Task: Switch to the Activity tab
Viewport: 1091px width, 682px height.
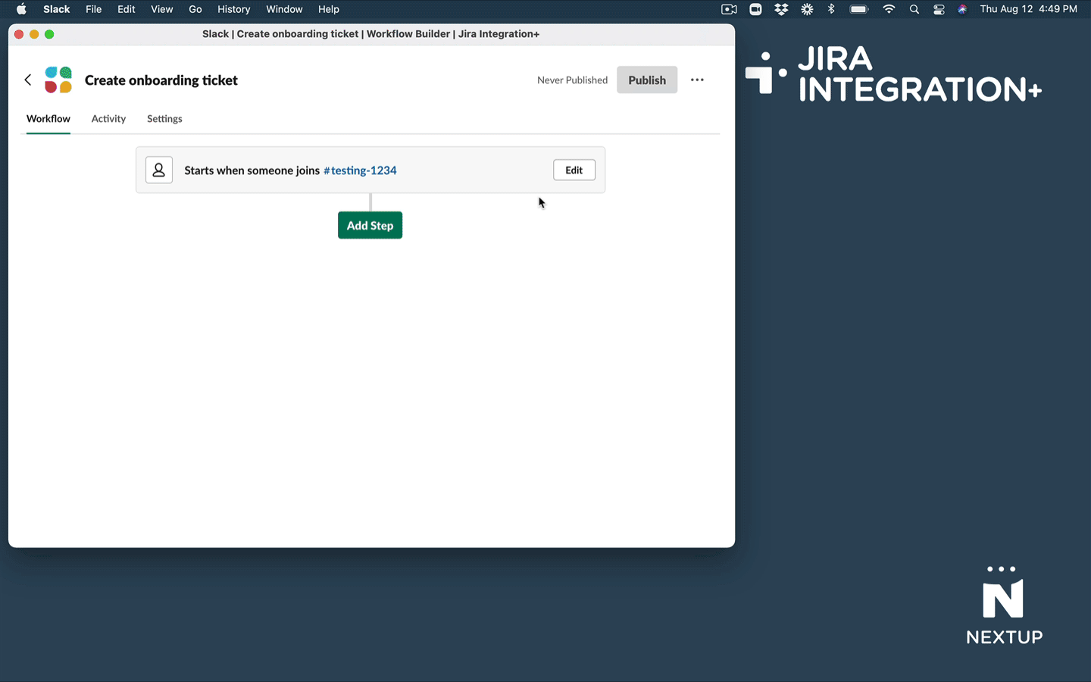Action: coord(108,119)
